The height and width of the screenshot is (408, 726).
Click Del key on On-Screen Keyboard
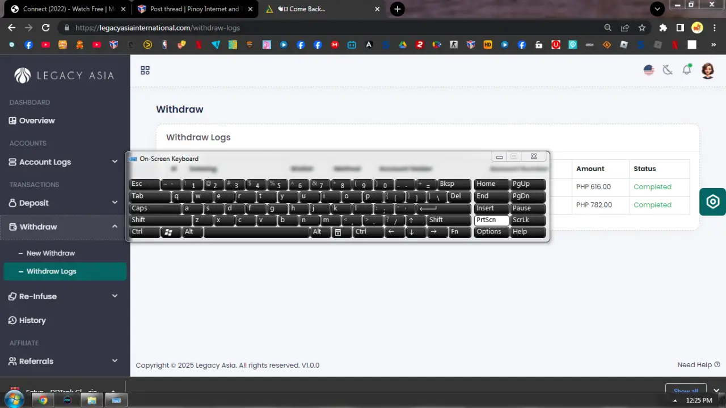459,196
